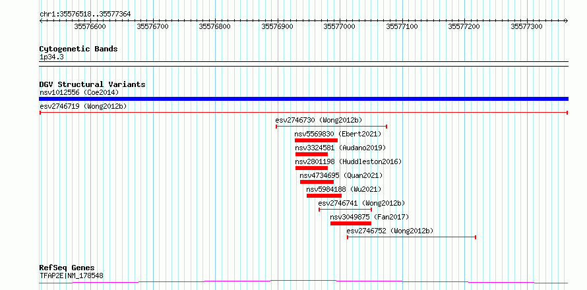Click the nsv4734695 (Quan2021) label
The width and height of the screenshot is (587, 290).
[341, 175]
